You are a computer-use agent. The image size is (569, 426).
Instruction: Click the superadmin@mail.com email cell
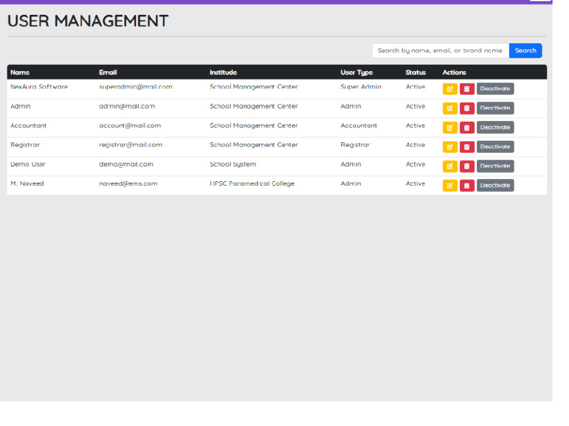point(136,87)
